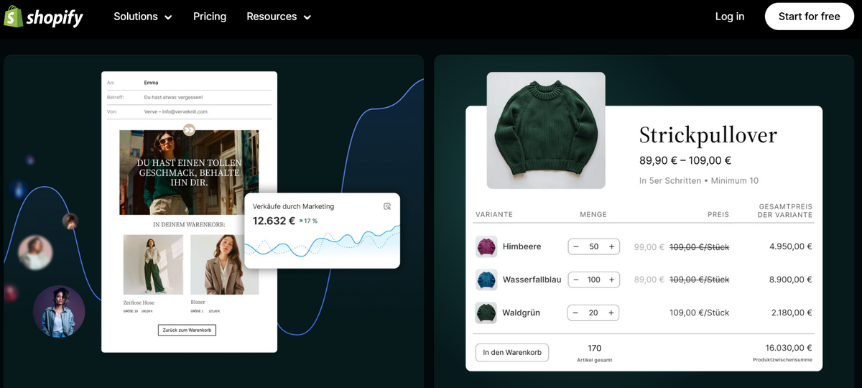Click the Wasserfallblau quantity value 100
The image size is (862, 388).
pyautogui.click(x=593, y=280)
